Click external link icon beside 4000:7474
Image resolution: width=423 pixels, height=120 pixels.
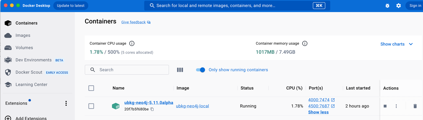tap(333, 100)
